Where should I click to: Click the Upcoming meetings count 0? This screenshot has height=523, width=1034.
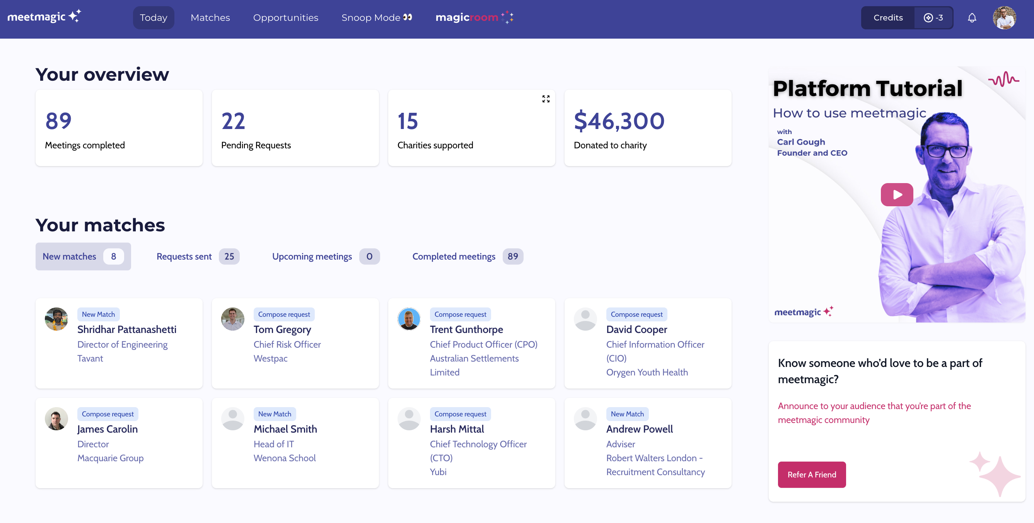[x=369, y=256]
